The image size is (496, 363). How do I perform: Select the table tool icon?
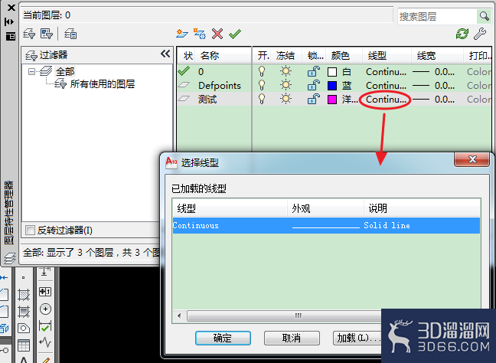coord(24,345)
